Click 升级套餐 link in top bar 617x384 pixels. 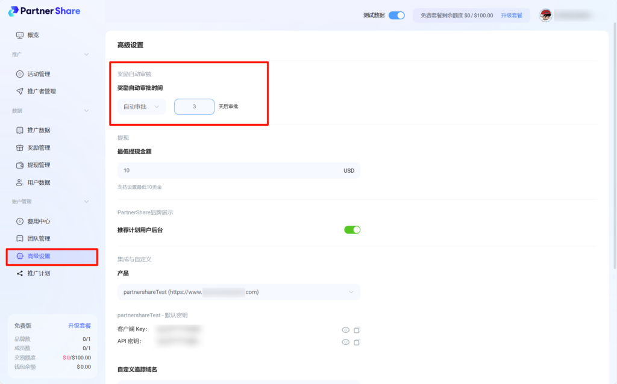512,16
